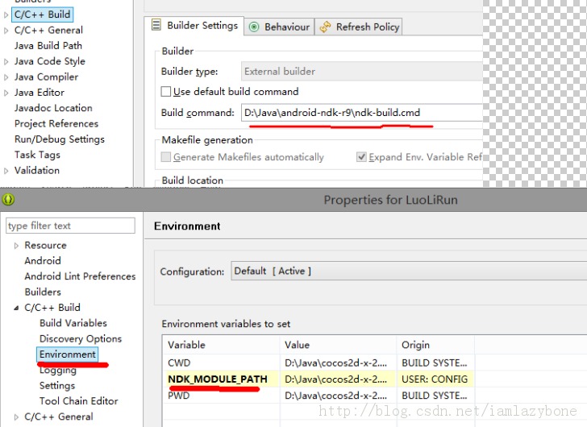Open the Builder Settings tab
The height and width of the screenshot is (427, 587).
[x=194, y=26]
